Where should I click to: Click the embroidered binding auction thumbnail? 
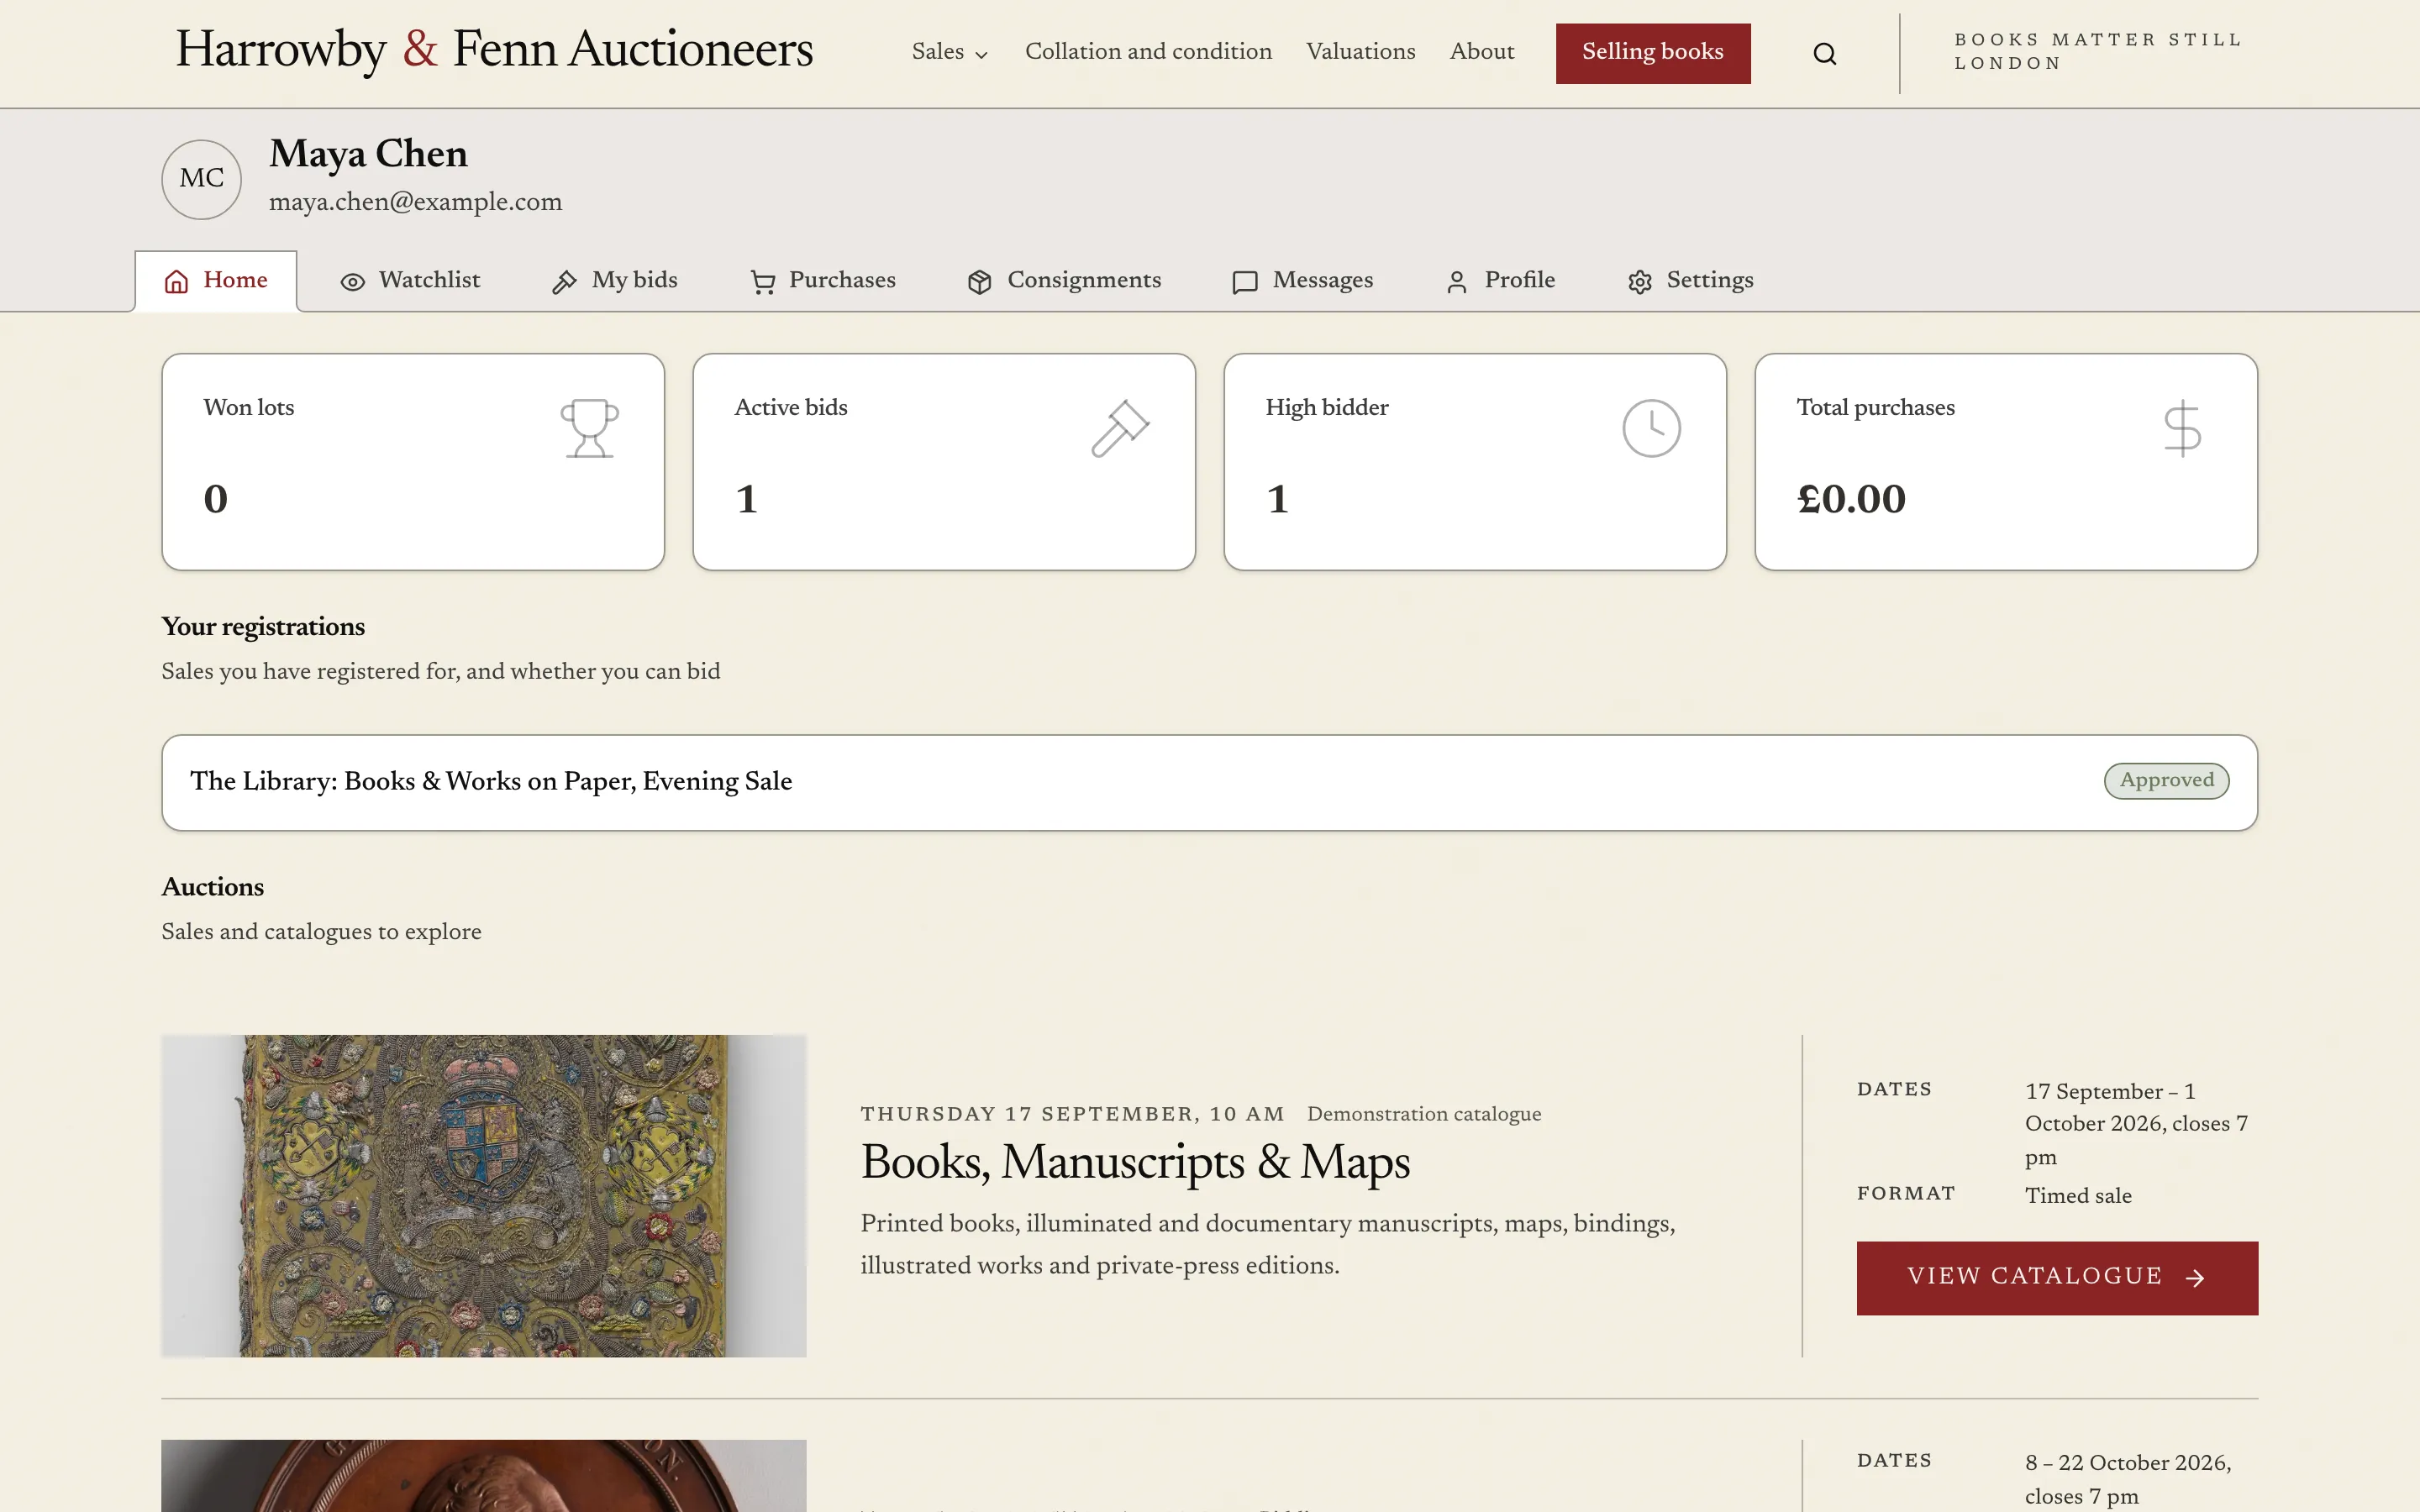(484, 1196)
